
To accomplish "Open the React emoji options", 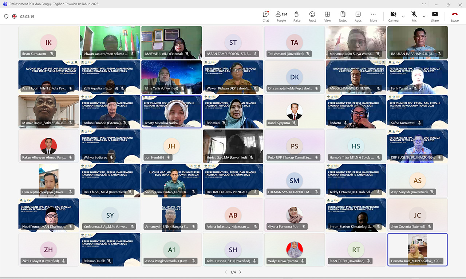I will pos(312,16).
